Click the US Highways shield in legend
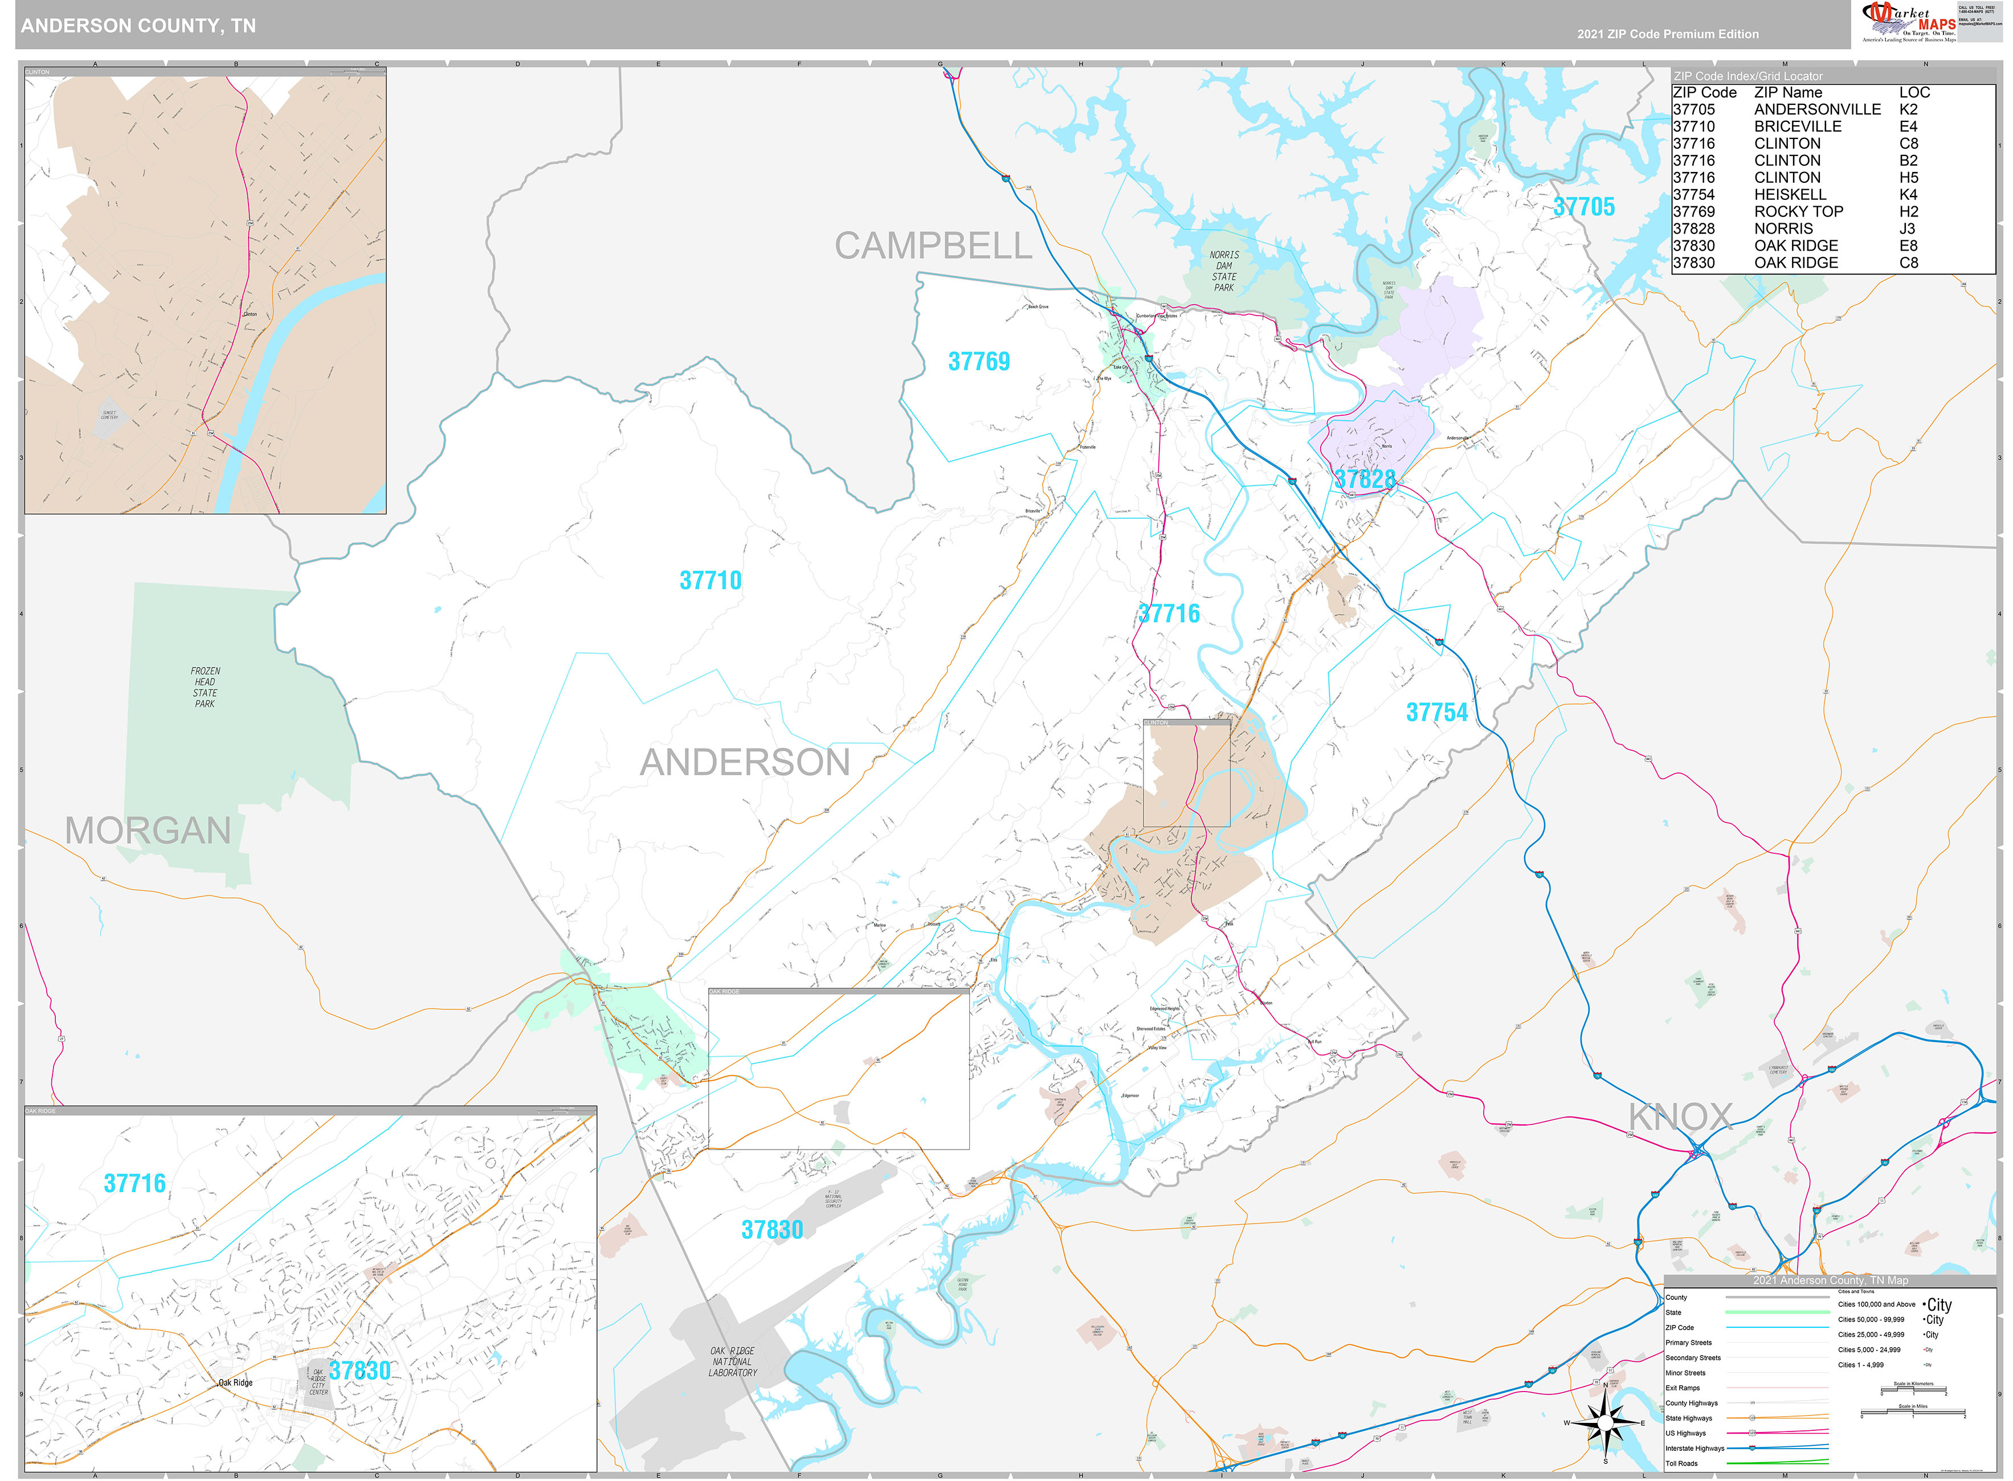Viewport: 2013px width, 1481px height. click(x=1752, y=1434)
